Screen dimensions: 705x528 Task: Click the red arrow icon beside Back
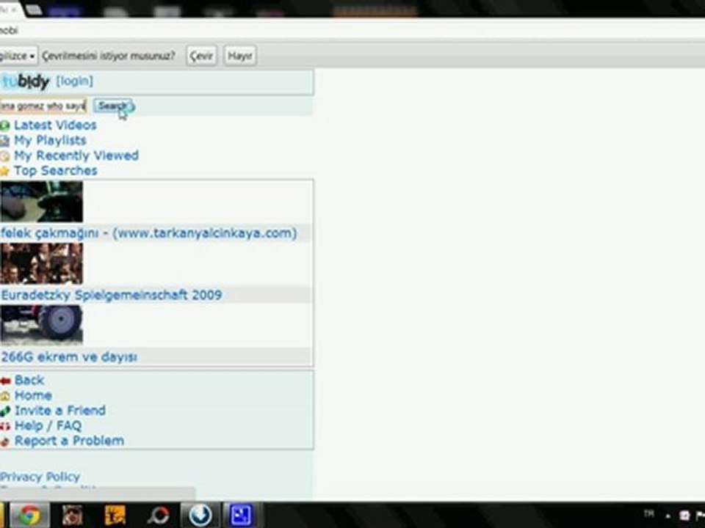click(x=5, y=381)
